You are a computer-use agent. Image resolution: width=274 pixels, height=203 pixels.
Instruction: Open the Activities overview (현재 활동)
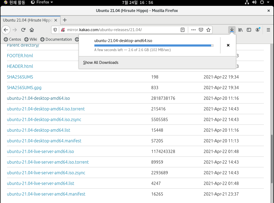tap(15, 2)
